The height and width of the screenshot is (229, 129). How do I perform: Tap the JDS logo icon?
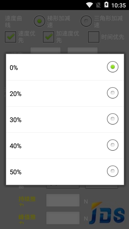pos(107,213)
